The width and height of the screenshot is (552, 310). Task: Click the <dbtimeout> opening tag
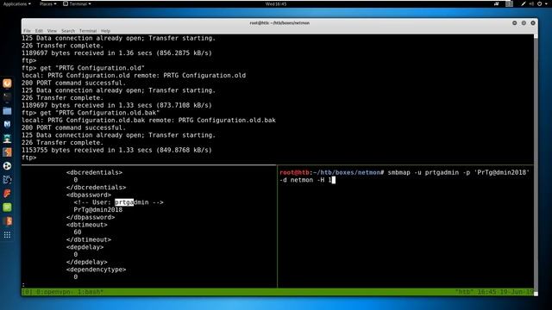click(x=87, y=225)
